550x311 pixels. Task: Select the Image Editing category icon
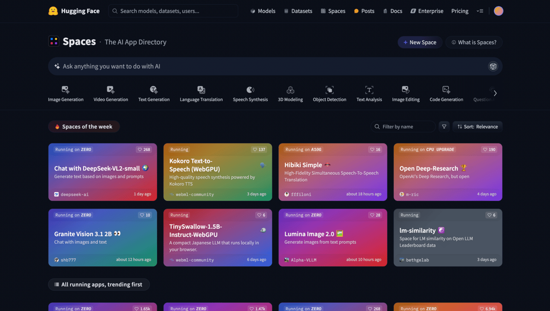point(406,90)
